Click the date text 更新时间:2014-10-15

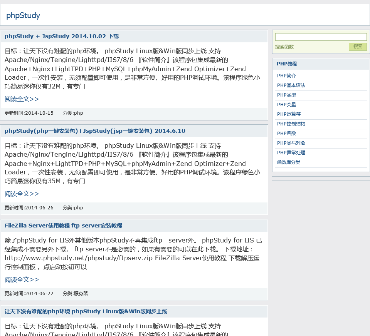(x=29, y=113)
